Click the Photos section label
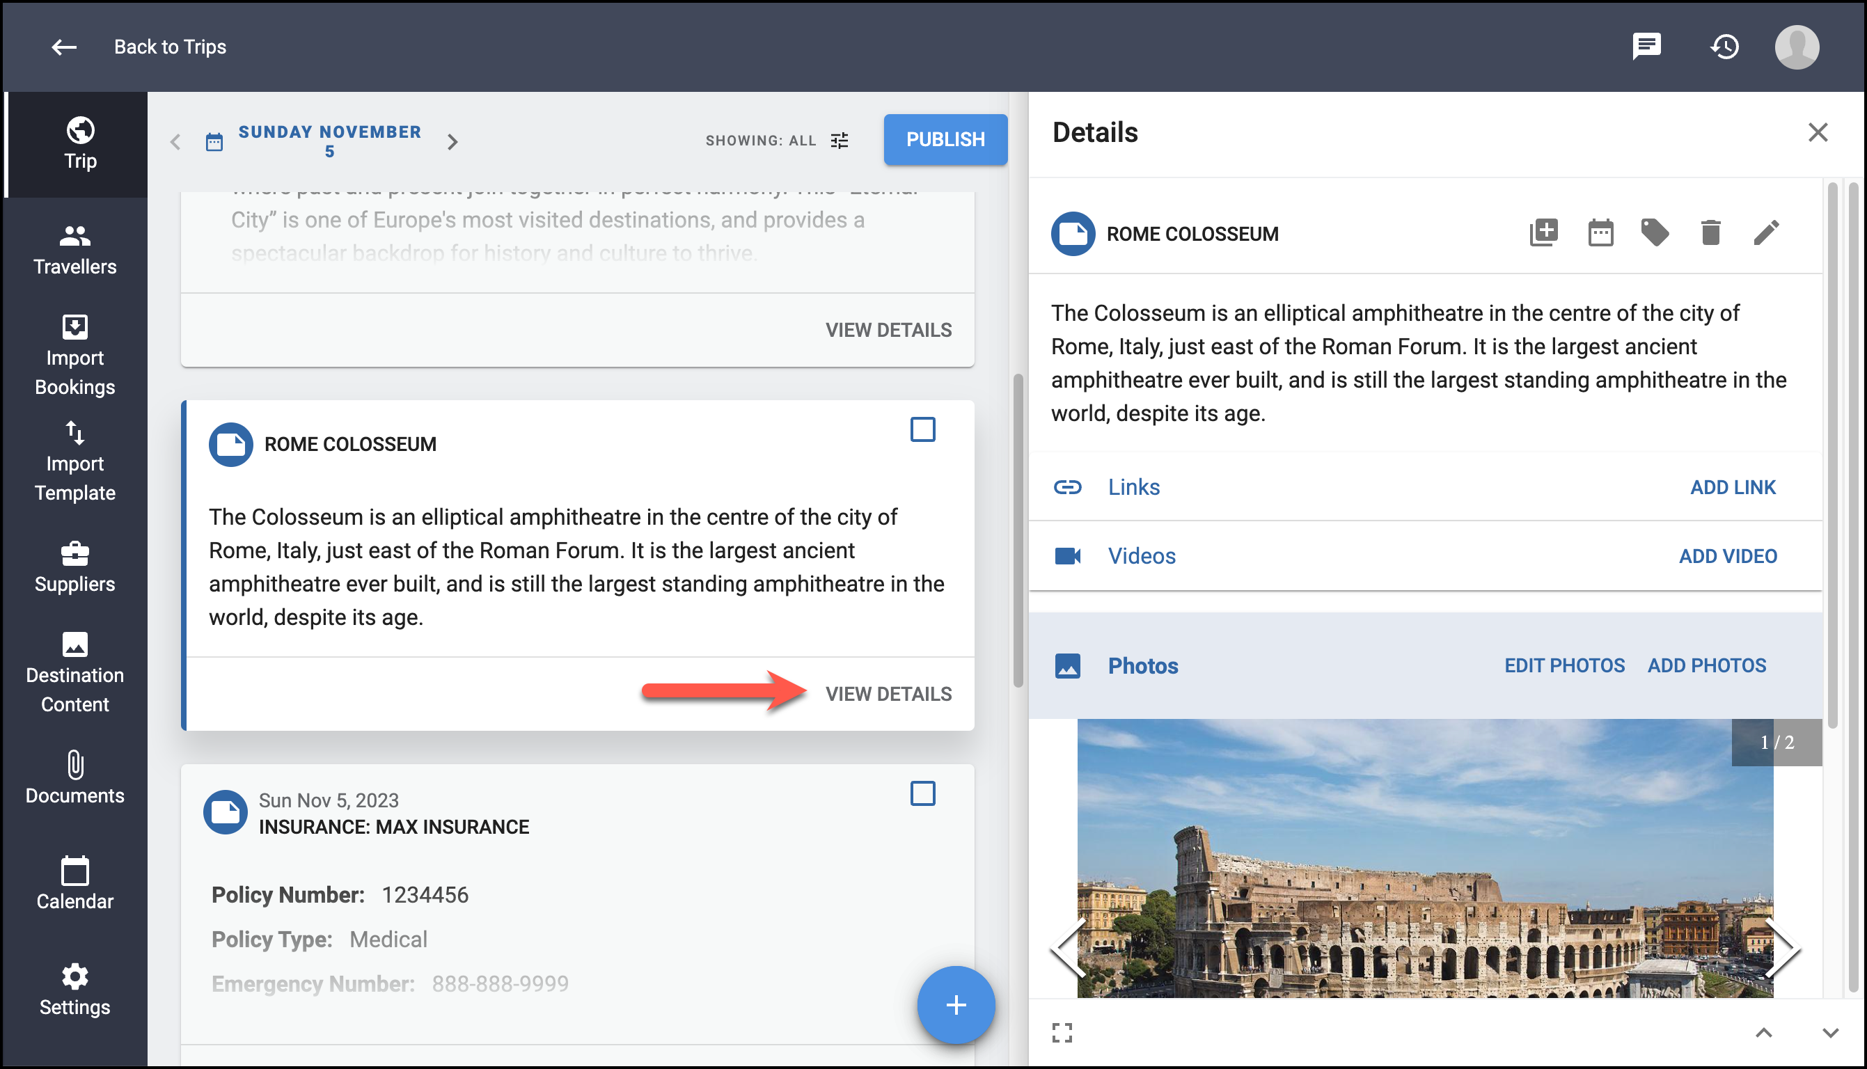This screenshot has width=1867, height=1069. 1143,666
